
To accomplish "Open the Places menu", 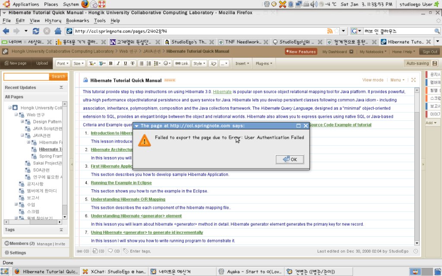I will [x=51, y=4].
